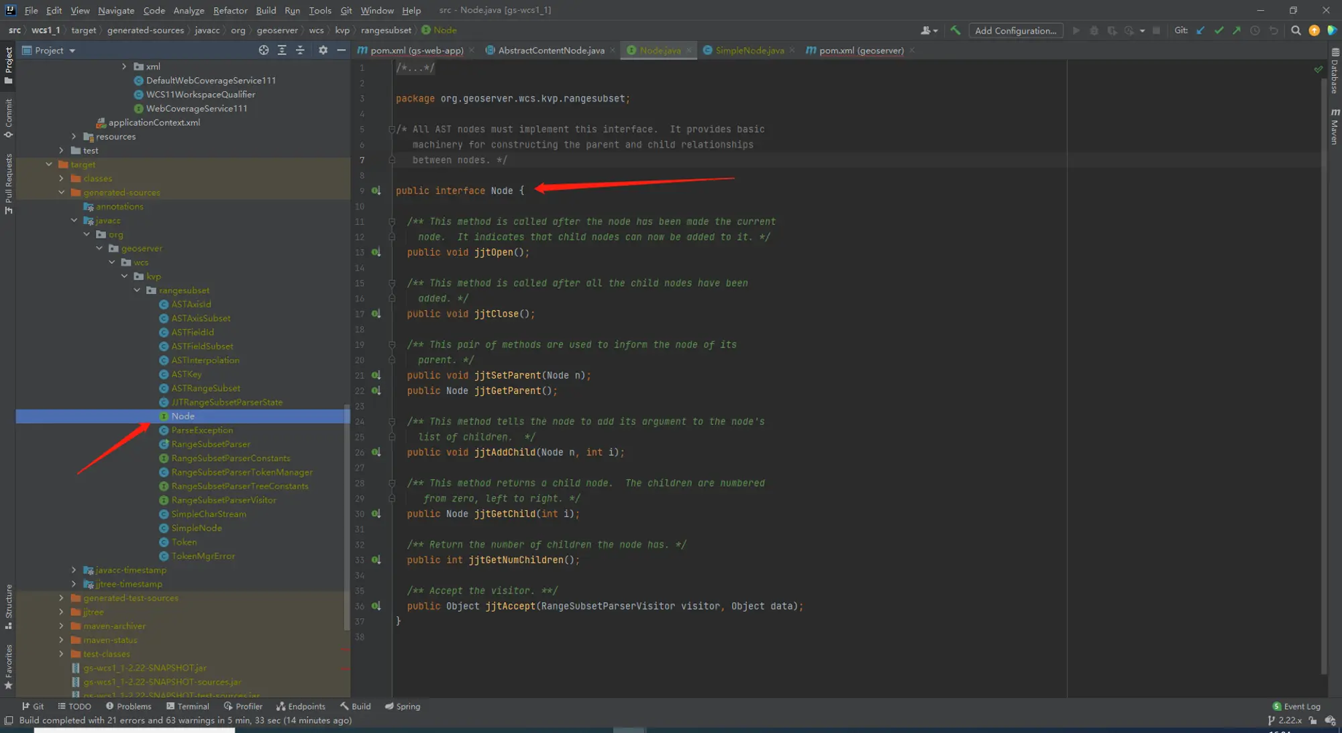Image resolution: width=1342 pixels, height=733 pixels.
Task: Open the Refactor menu
Action: tap(230, 10)
